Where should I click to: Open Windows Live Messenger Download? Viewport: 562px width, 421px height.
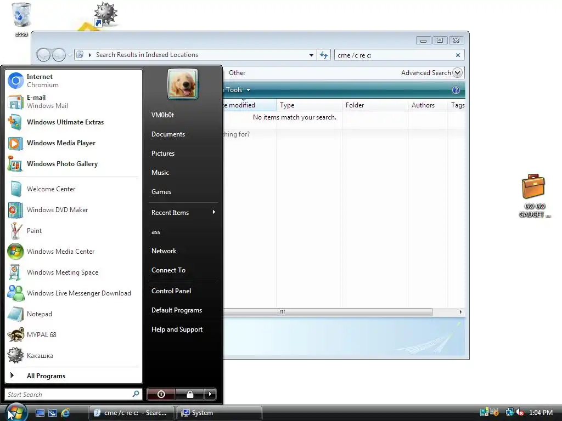[74, 293]
